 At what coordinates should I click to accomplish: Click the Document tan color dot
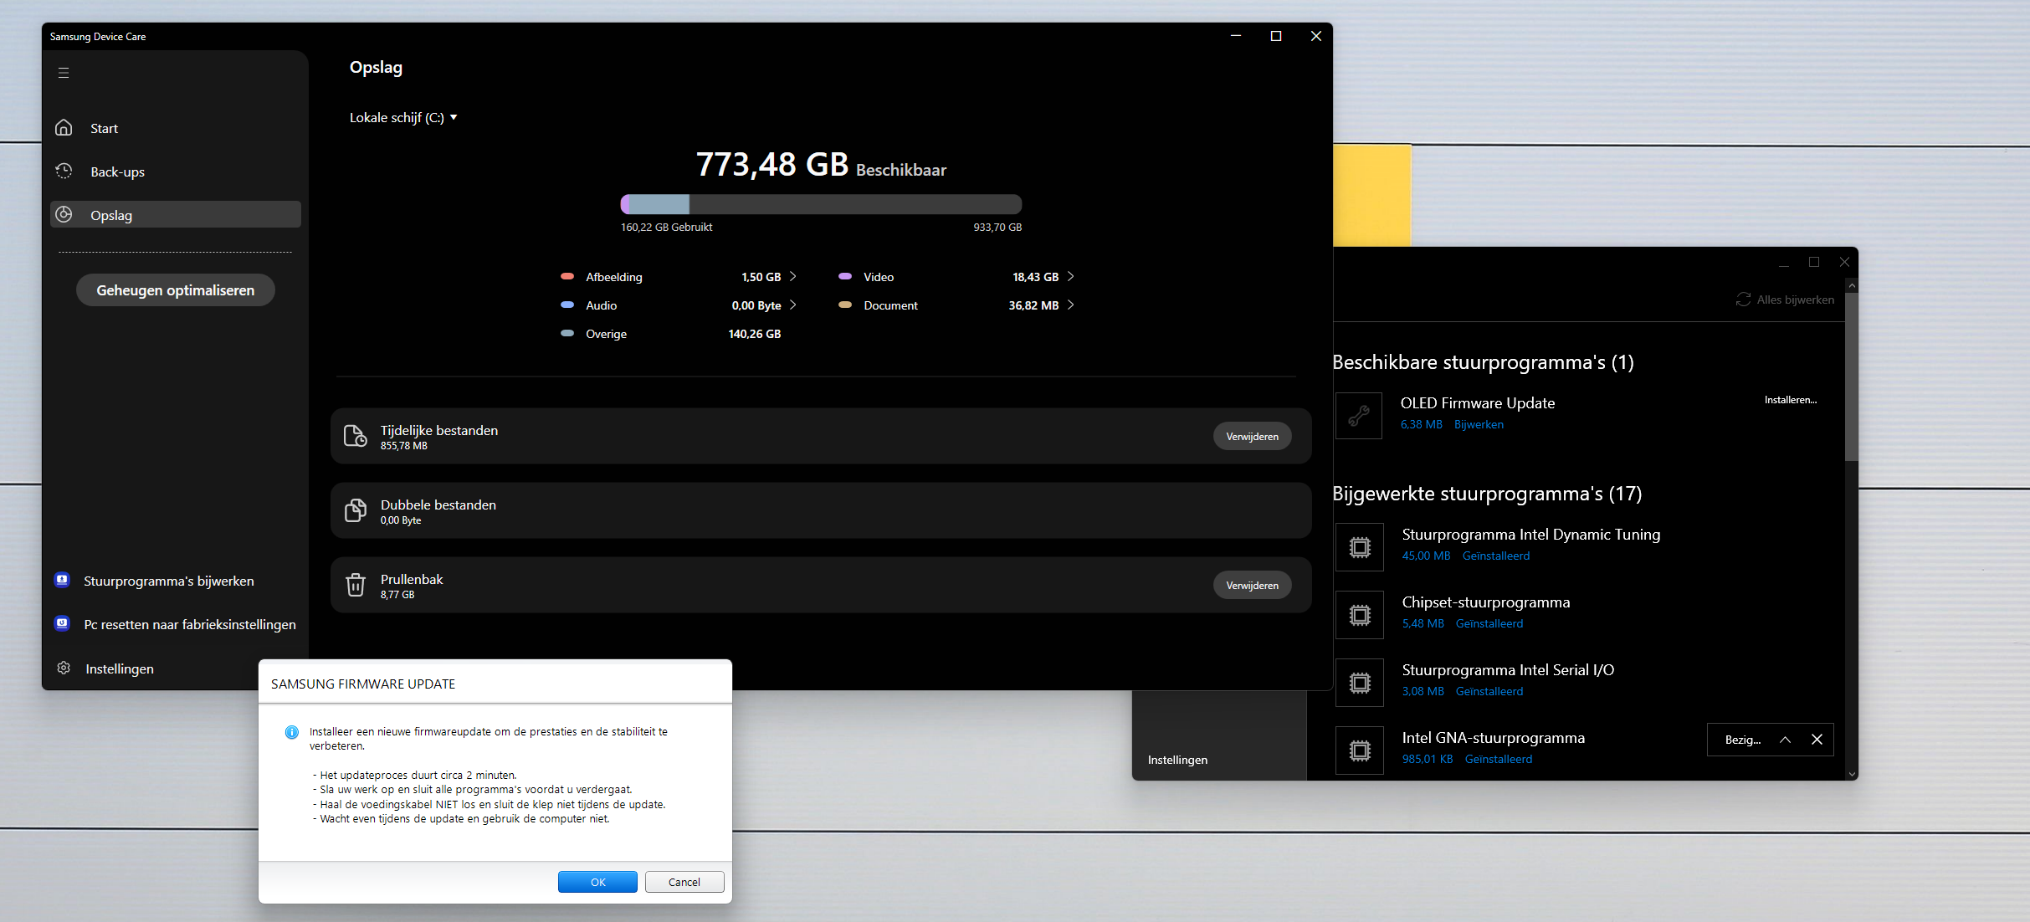click(x=845, y=305)
